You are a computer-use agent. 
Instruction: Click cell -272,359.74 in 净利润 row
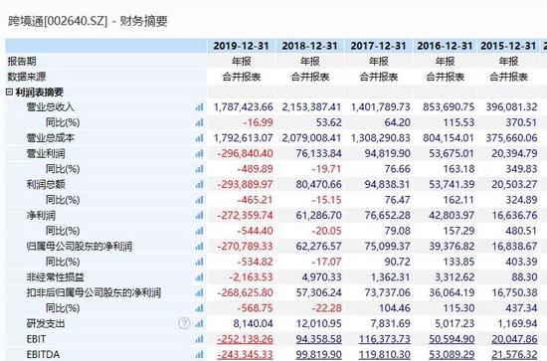[245, 216]
